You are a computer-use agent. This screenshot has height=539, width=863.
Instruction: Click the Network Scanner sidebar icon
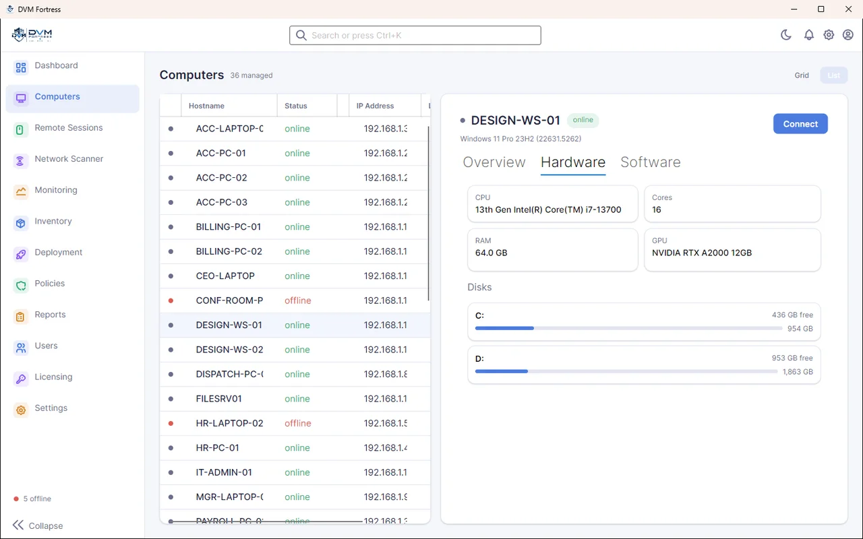point(21,160)
